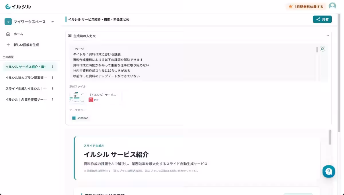This screenshot has width=344, height=195.
Task: Click the line タイトル：資料作成における課題
Action: click(97, 54)
